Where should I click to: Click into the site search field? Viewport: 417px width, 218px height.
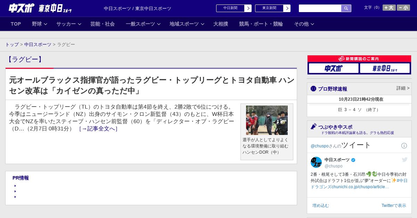pyautogui.click(x=320, y=8)
